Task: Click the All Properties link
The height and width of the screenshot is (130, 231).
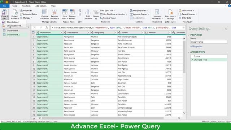Action: point(196,46)
